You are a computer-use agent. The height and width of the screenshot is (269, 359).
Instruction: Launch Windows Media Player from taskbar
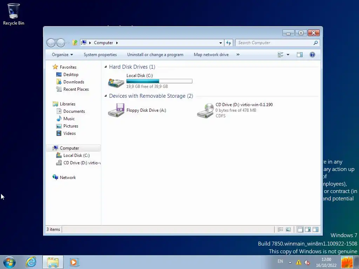coord(74,262)
